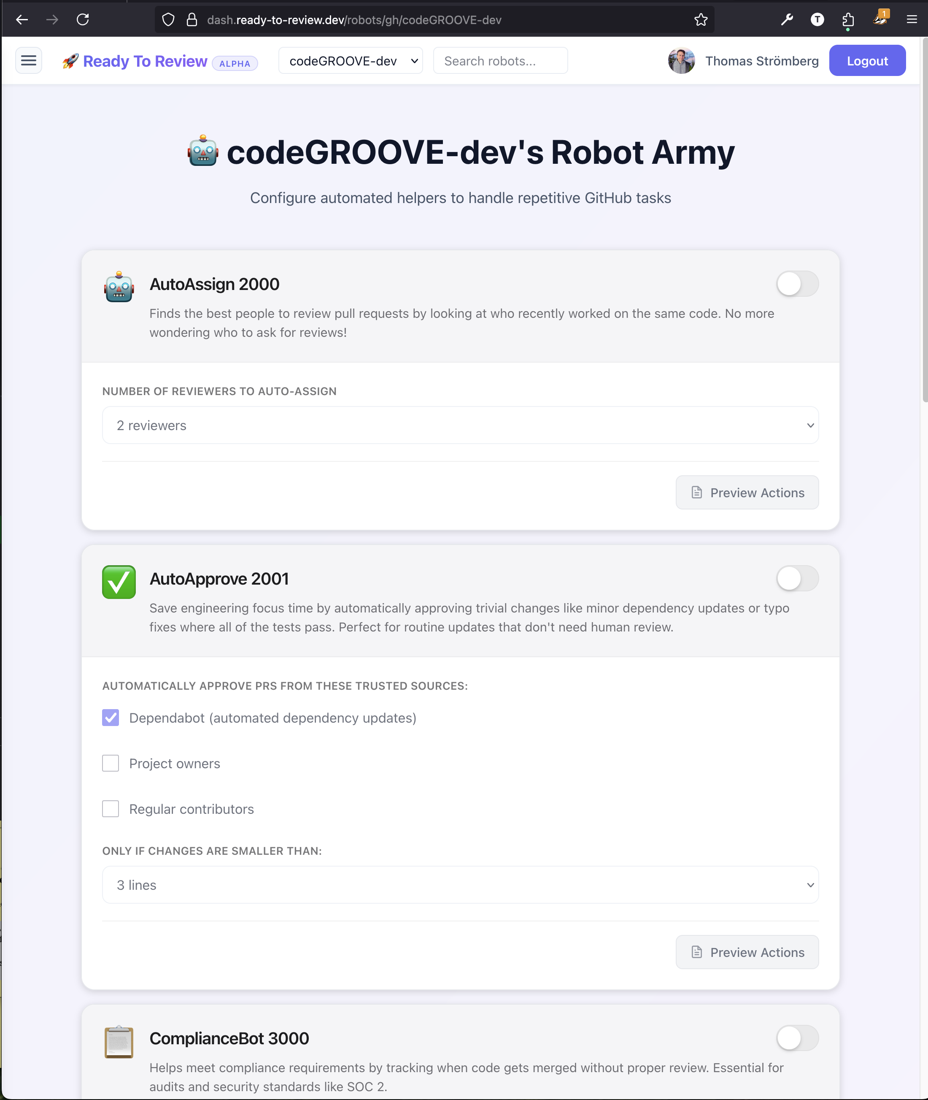Screen dimensions: 928x1100
Task: Open the 3 lines change size dropdown
Action: (460, 885)
